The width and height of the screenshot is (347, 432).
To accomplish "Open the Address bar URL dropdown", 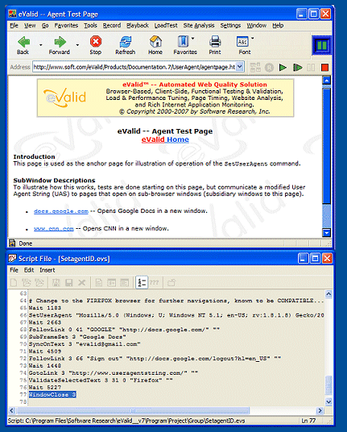I will click(239, 67).
